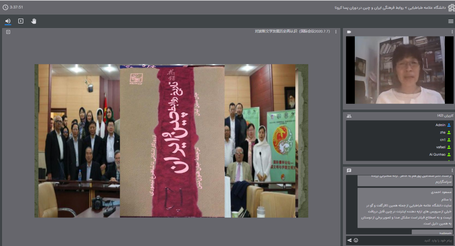
Task: Click the chat bubble icon in the chat panel
Action: tap(349, 170)
